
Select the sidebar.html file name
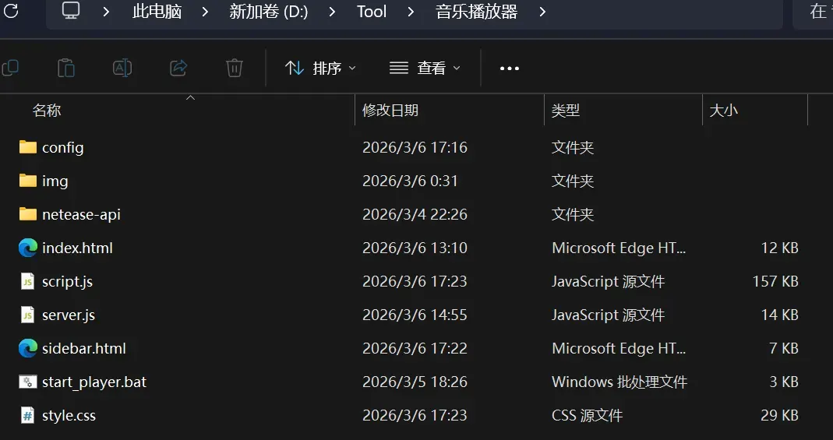(84, 348)
